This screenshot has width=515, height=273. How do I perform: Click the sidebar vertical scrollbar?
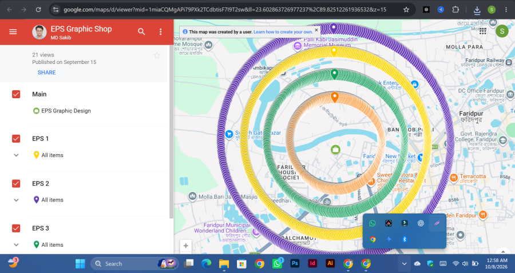click(171, 131)
